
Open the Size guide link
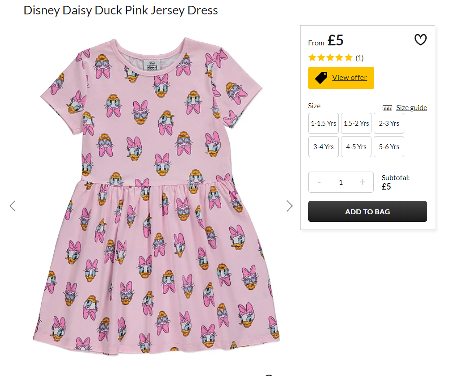point(411,108)
